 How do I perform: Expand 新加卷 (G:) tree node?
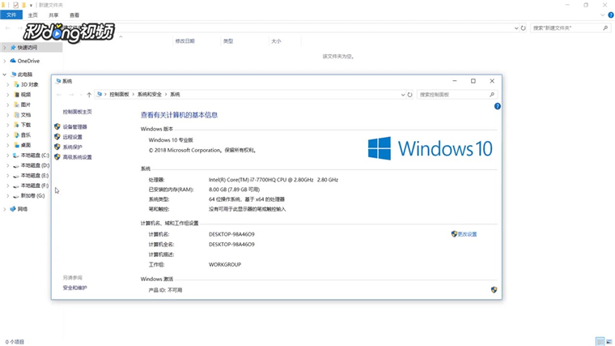tap(7, 195)
